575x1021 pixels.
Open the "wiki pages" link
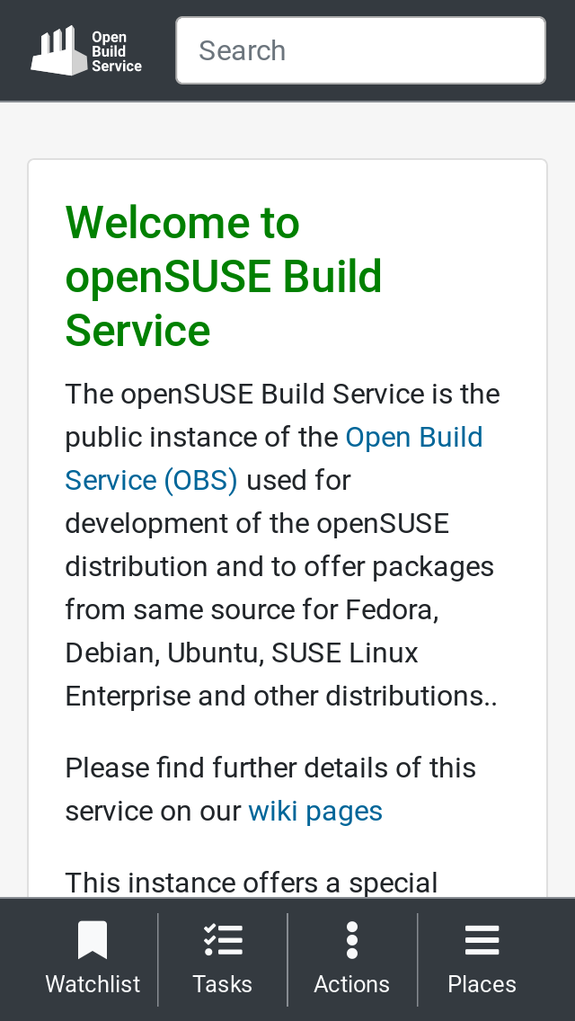pyautogui.click(x=315, y=812)
